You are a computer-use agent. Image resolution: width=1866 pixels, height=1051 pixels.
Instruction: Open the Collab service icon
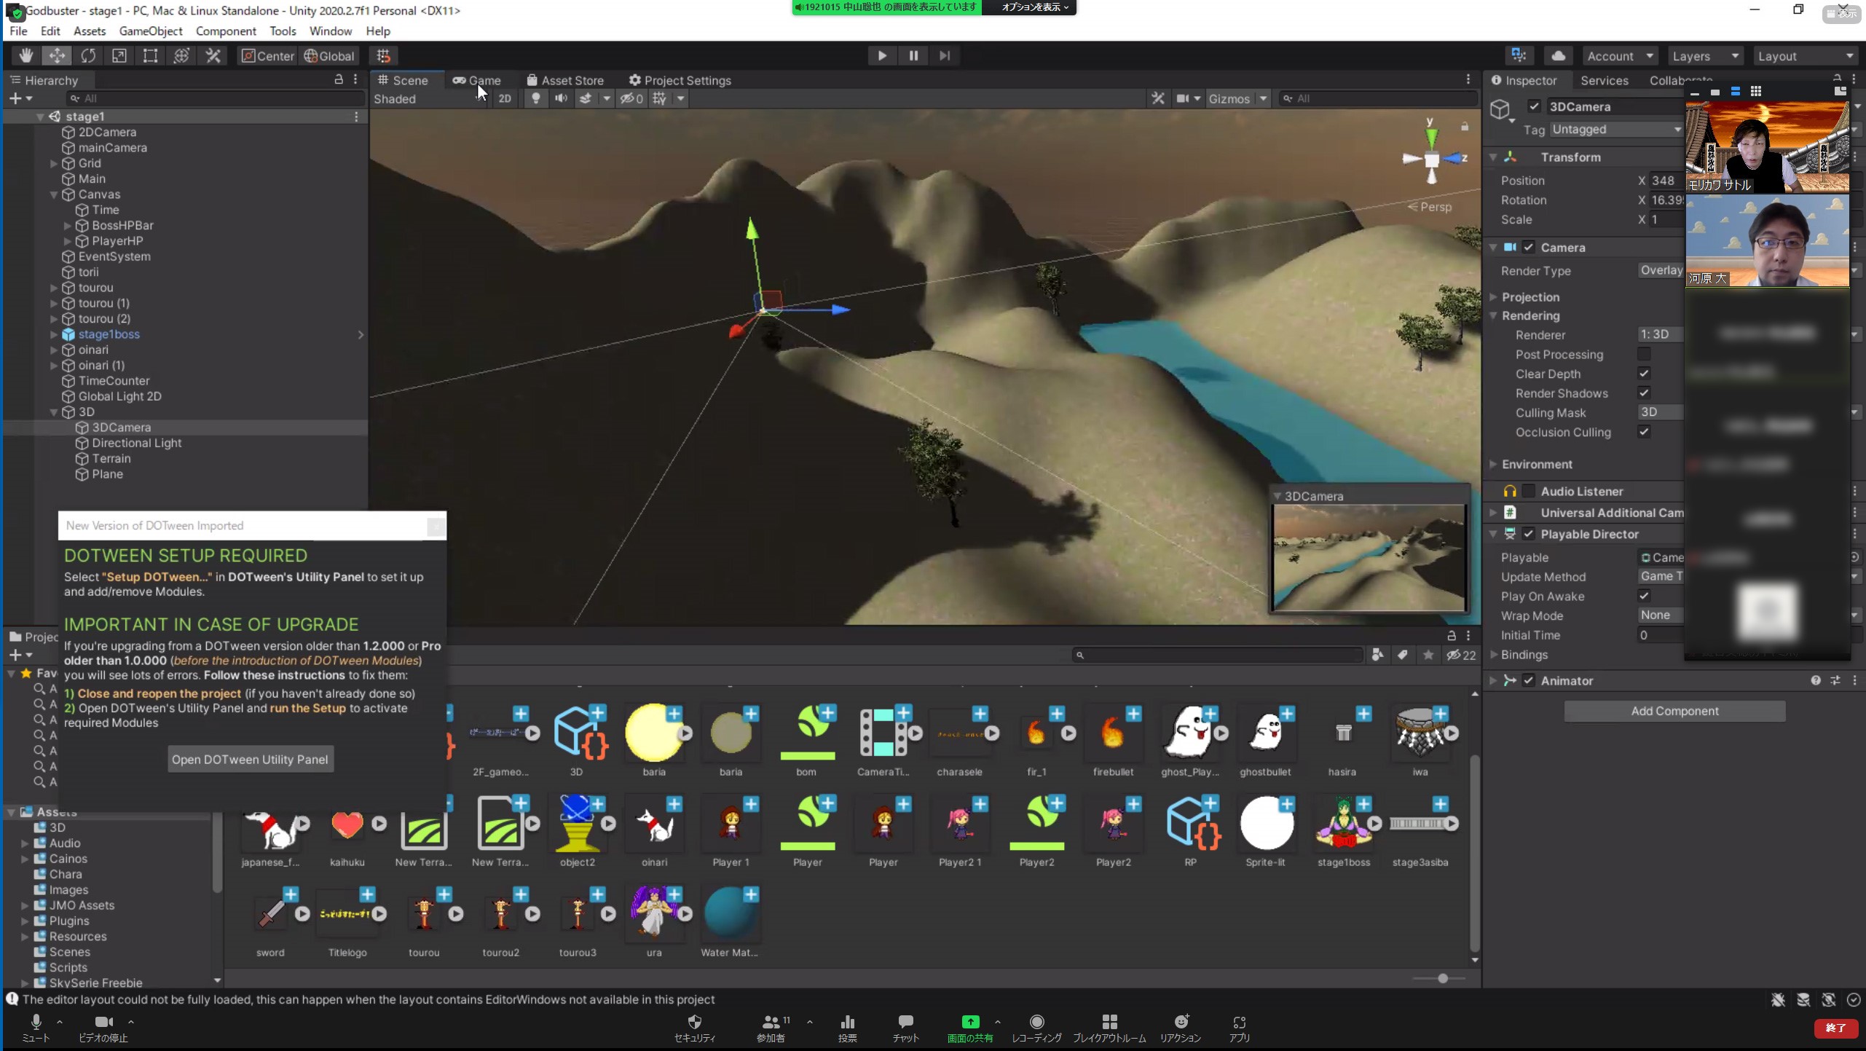click(1519, 56)
